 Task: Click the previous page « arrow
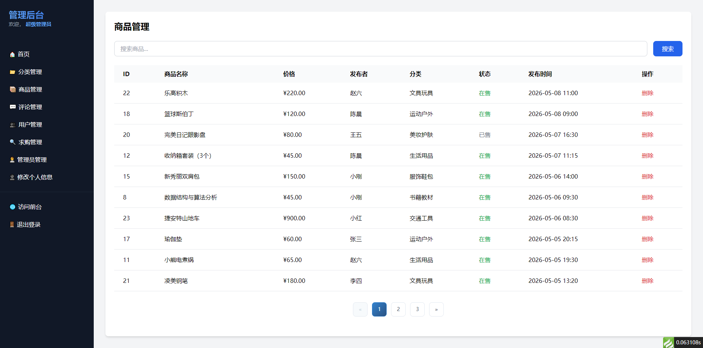(360, 309)
